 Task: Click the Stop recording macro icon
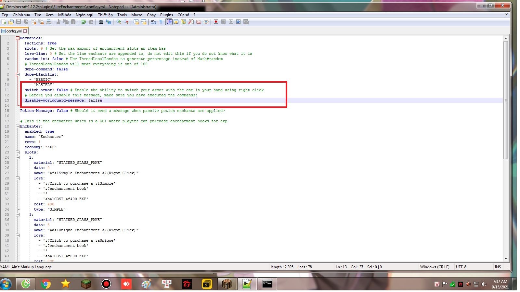pos(223,22)
